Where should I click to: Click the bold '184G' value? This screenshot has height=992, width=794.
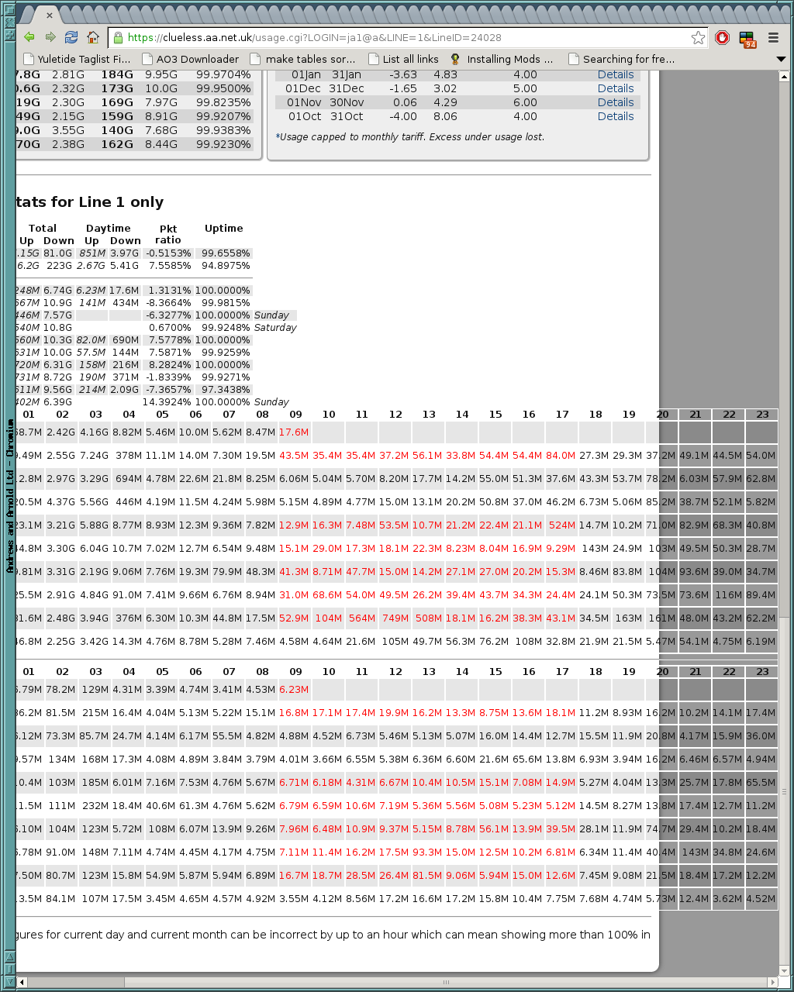[x=117, y=74]
